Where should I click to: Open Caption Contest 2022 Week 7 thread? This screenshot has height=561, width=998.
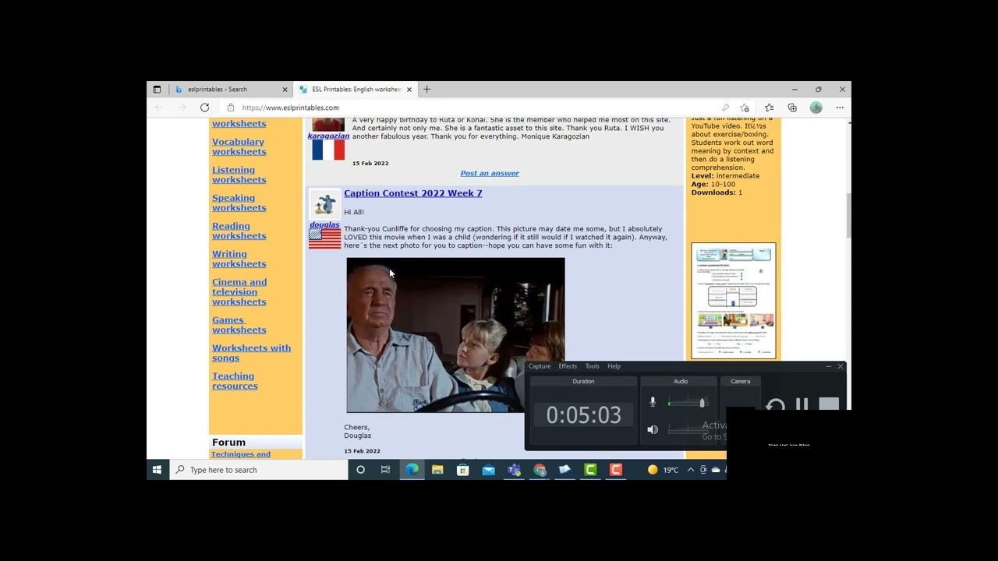[x=412, y=193]
